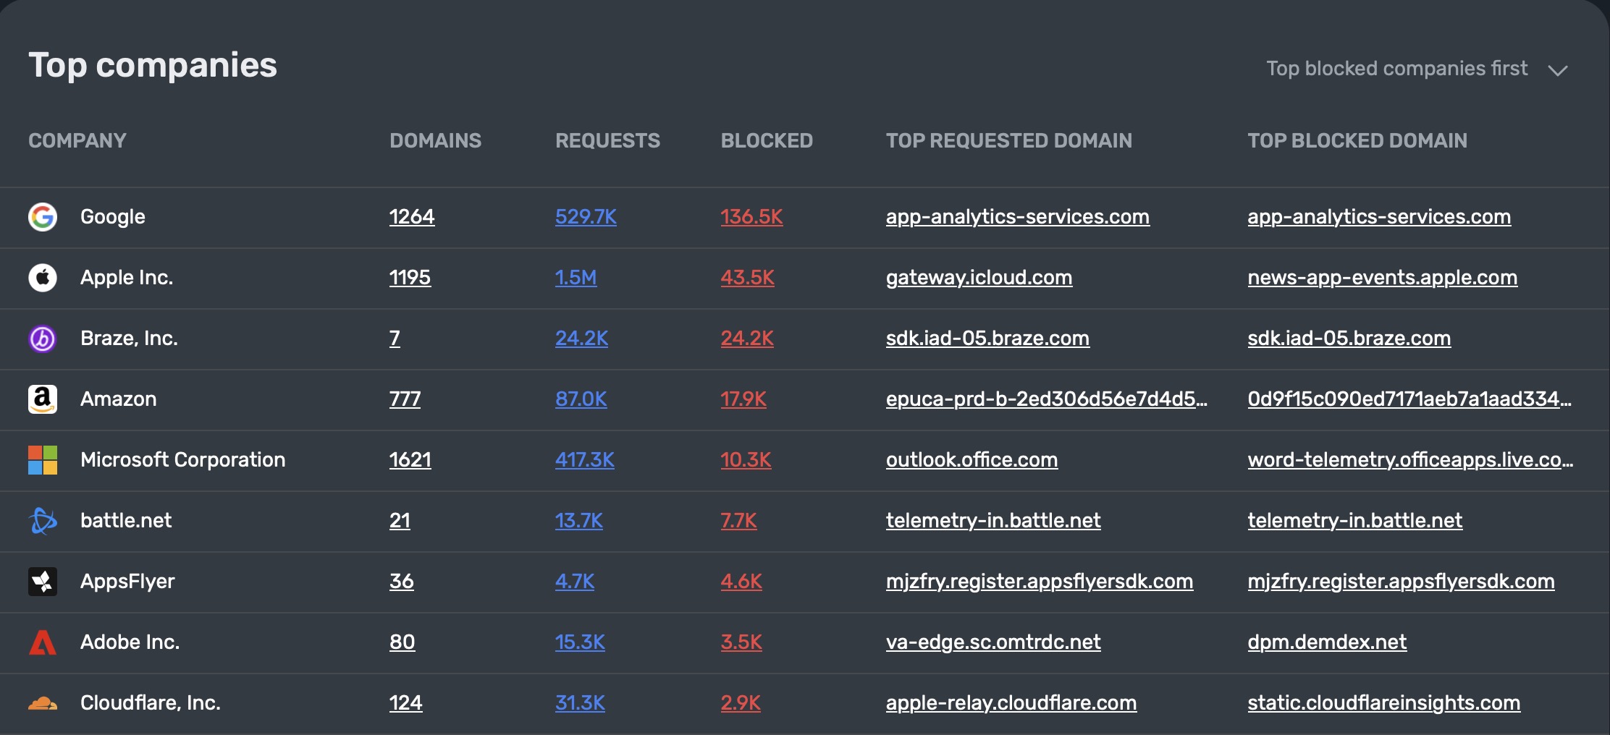The width and height of the screenshot is (1610, 735).
Task: Open Braze's top blocked domain sdk.iad-05.braze.com
Action: tap(1349, 339)
